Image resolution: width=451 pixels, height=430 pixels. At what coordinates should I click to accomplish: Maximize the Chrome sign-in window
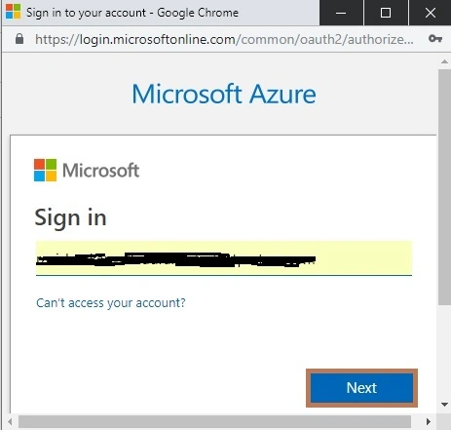coord(386,13)
